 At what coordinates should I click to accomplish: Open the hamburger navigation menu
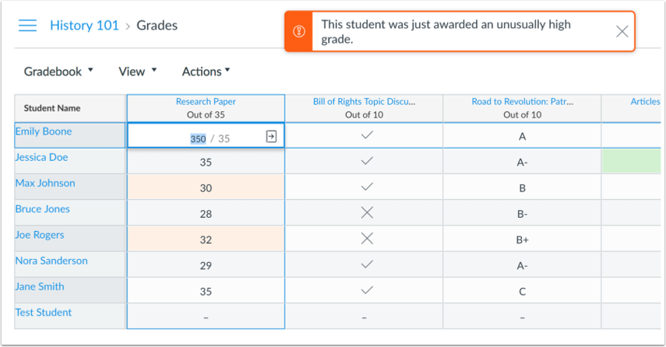point(27,26)
